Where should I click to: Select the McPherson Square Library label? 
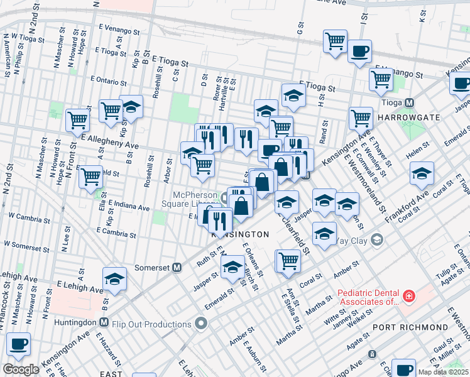click(x=189, y=200)
